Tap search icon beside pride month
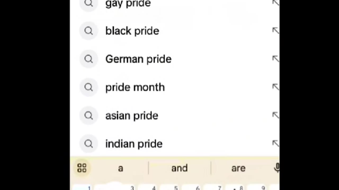Viewport: 339px width, 190px height. point(88,87)
